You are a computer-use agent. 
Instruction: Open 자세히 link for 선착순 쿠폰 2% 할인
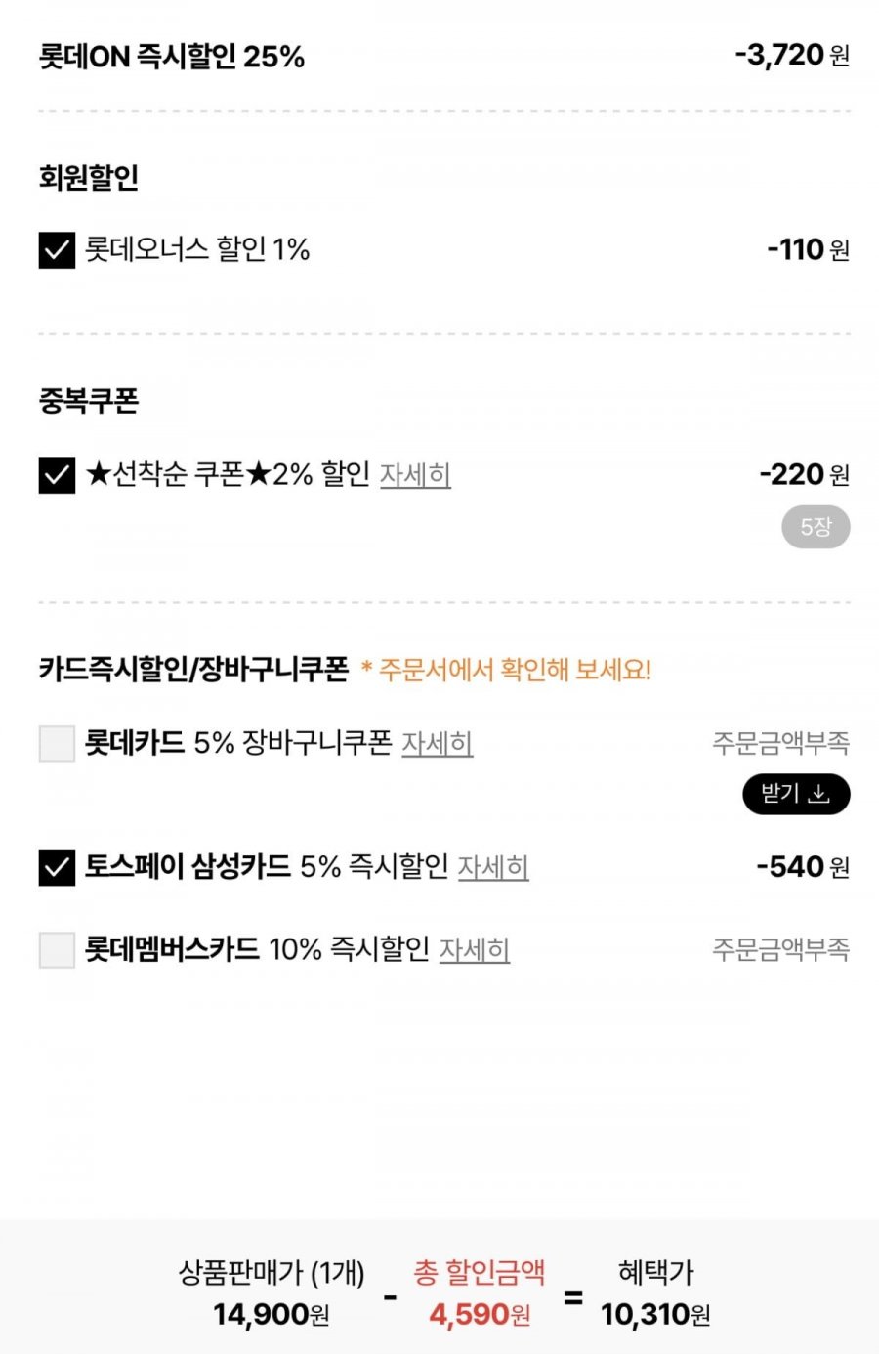pyautogui.click(x=415, y=475)
